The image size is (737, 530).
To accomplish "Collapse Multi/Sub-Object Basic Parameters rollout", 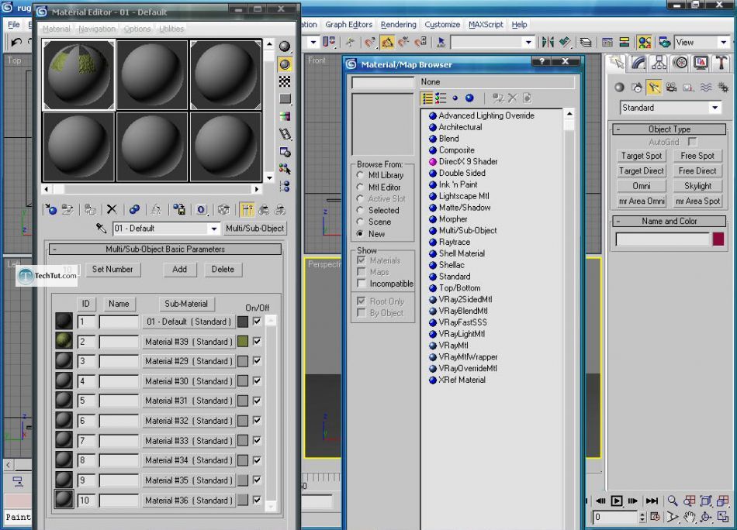I will 165,249.
